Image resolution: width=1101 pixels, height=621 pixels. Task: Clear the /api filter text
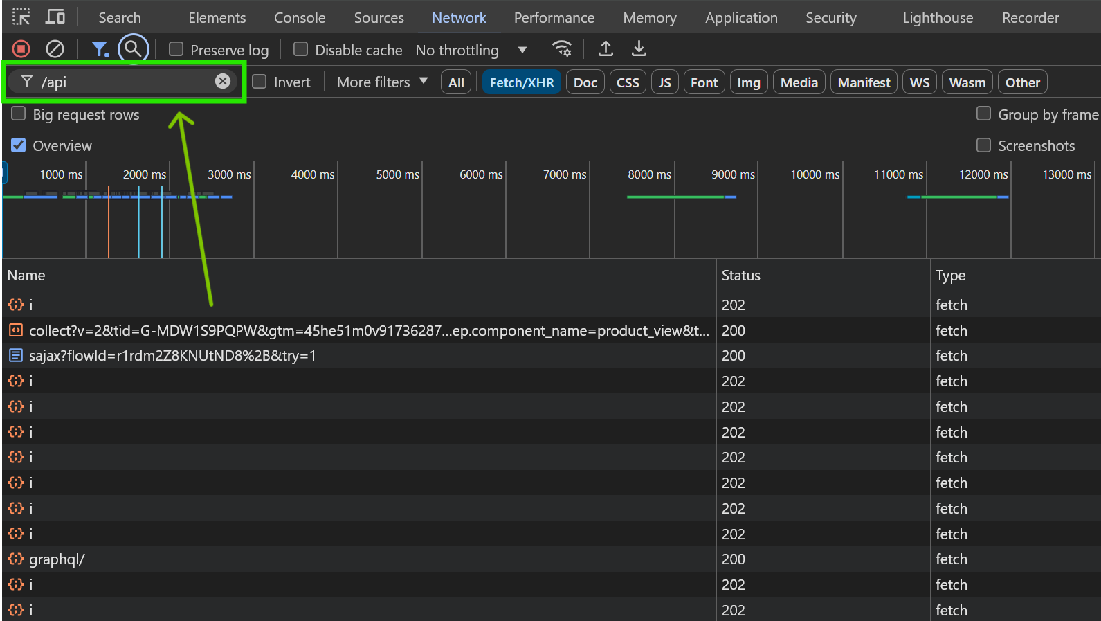pyautogui.click(x=222, y=82)
